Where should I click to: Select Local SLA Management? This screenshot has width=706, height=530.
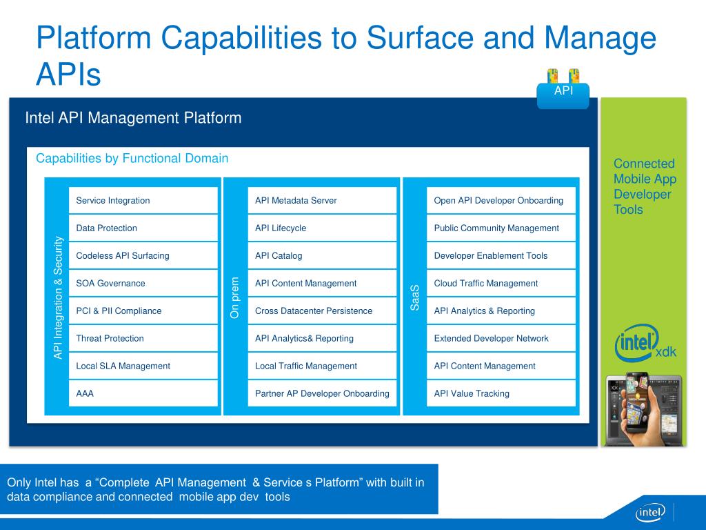143,366
